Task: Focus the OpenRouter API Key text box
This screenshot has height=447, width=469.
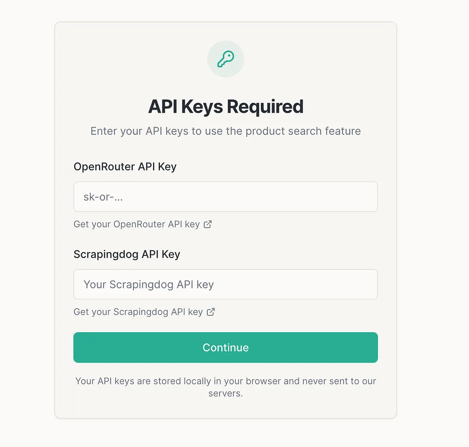Action: [226, 197]
